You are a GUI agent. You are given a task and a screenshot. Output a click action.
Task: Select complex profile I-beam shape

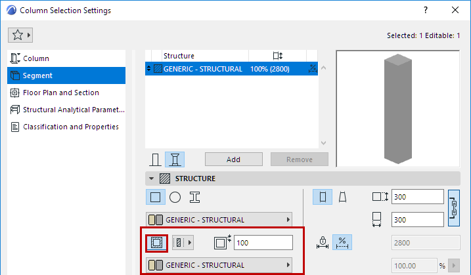pos(194,198)
